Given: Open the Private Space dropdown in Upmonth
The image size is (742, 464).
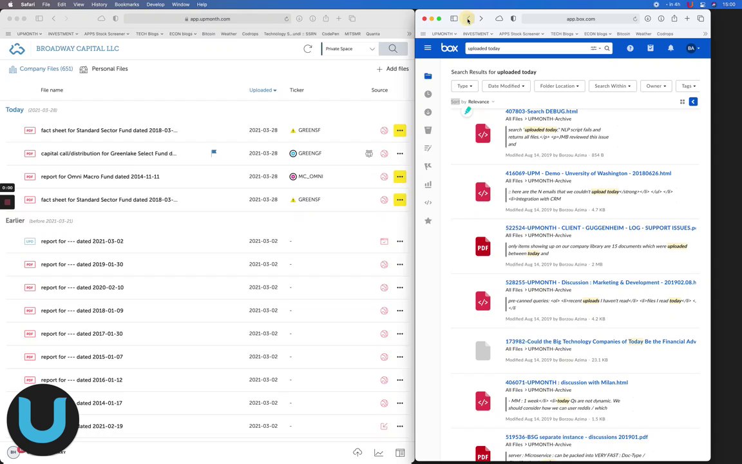Looking at the screenshot, I should tap(350, 49).
